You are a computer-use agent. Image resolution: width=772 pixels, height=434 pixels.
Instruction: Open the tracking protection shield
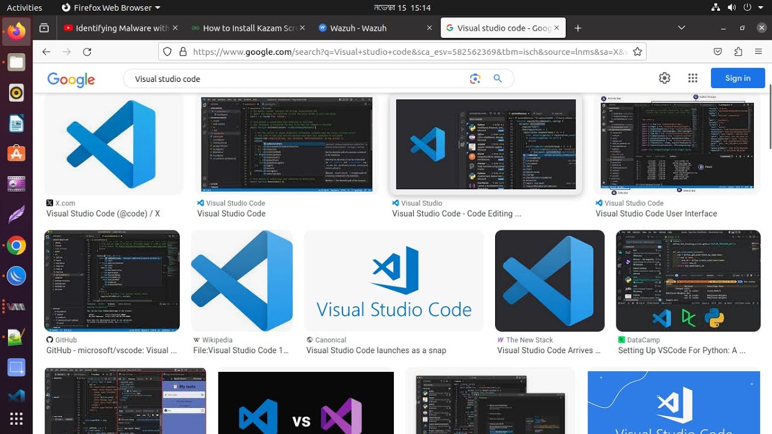click(168, 52)
